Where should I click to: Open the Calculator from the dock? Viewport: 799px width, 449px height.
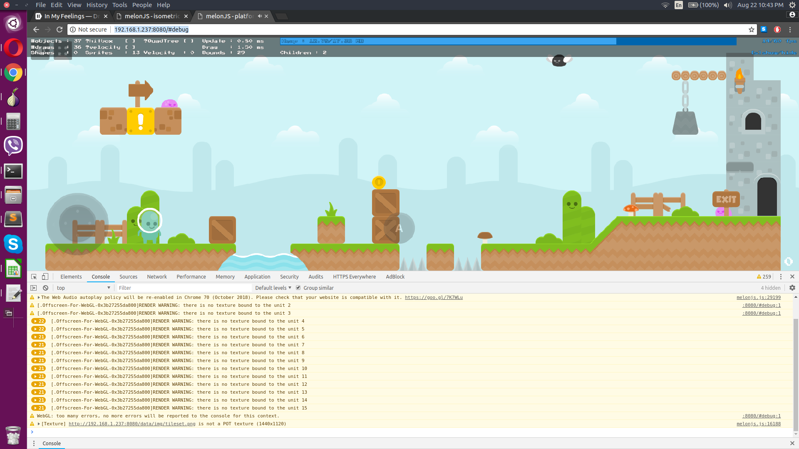[x=13, y=122]
